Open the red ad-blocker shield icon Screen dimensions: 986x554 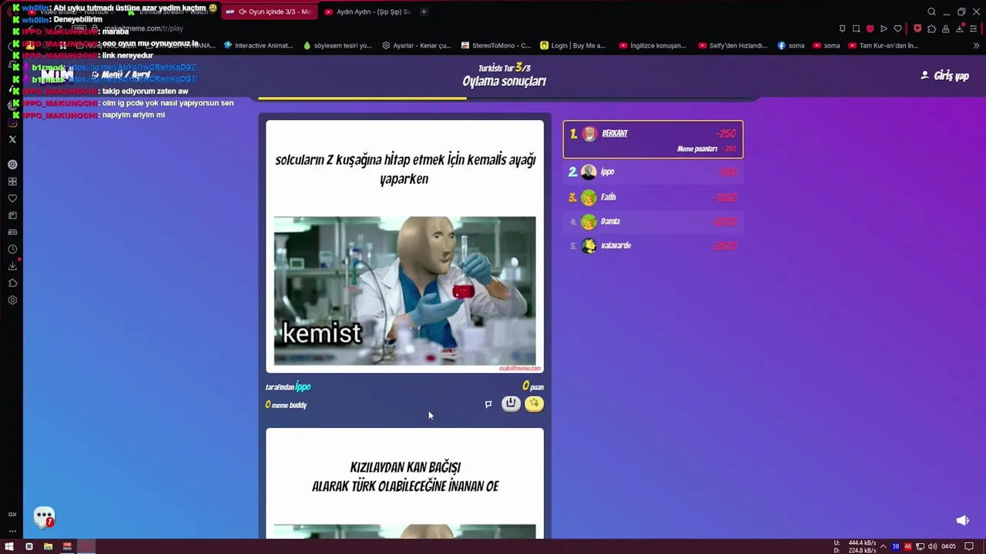[870, 28]
